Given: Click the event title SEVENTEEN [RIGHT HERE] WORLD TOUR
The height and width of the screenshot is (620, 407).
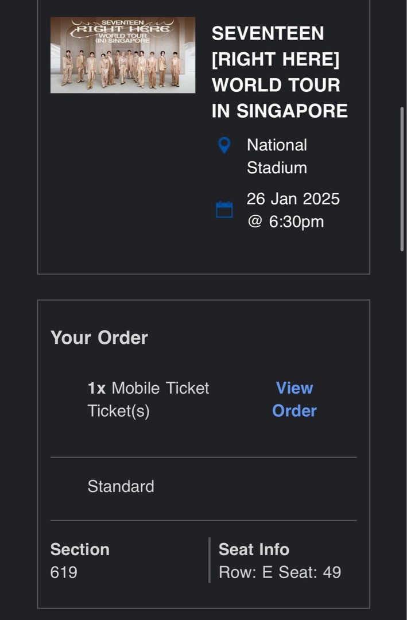Looking at the screenshot, I should point(280,72).
